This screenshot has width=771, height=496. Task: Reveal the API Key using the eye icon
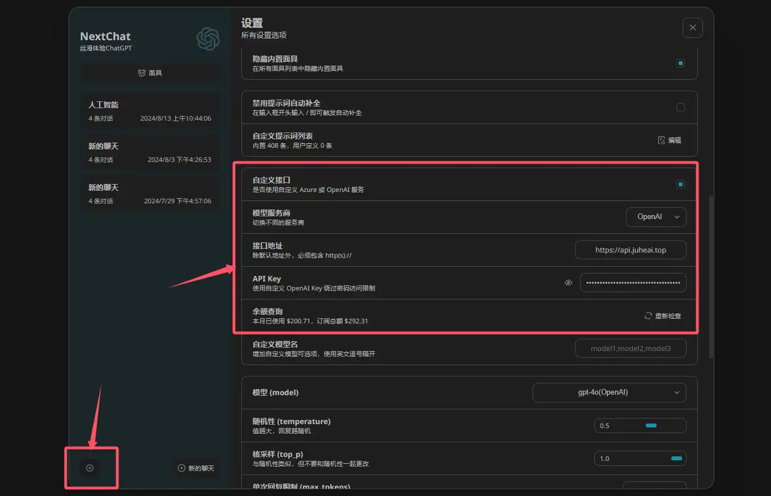[x=568, y=282]
